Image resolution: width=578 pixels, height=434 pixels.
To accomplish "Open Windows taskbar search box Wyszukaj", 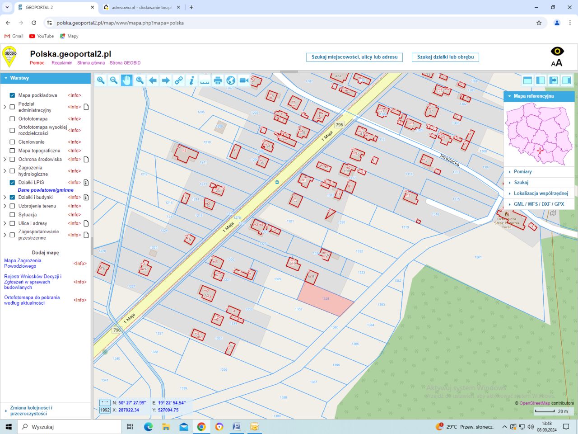I will [x=70, y=427].
